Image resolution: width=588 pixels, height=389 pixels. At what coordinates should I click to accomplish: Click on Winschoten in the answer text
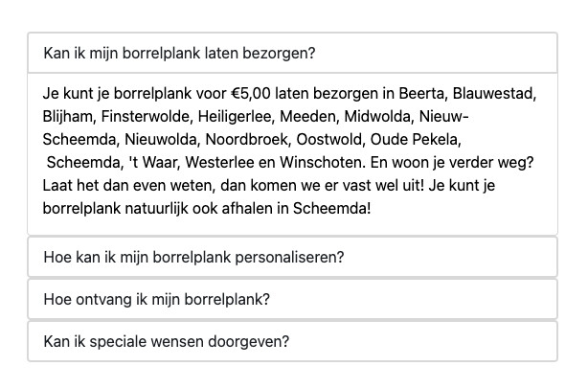346,161
